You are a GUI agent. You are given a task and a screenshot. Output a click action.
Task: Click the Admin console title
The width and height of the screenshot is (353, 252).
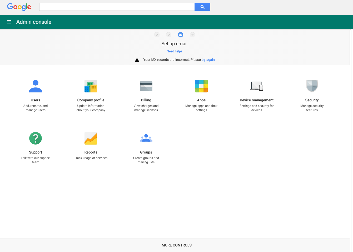point(34,22)
